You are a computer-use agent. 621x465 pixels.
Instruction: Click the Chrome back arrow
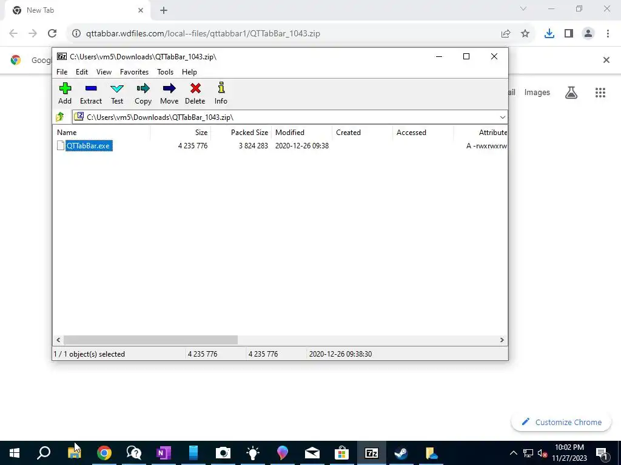pyautogui.click(x=13, y=34)
